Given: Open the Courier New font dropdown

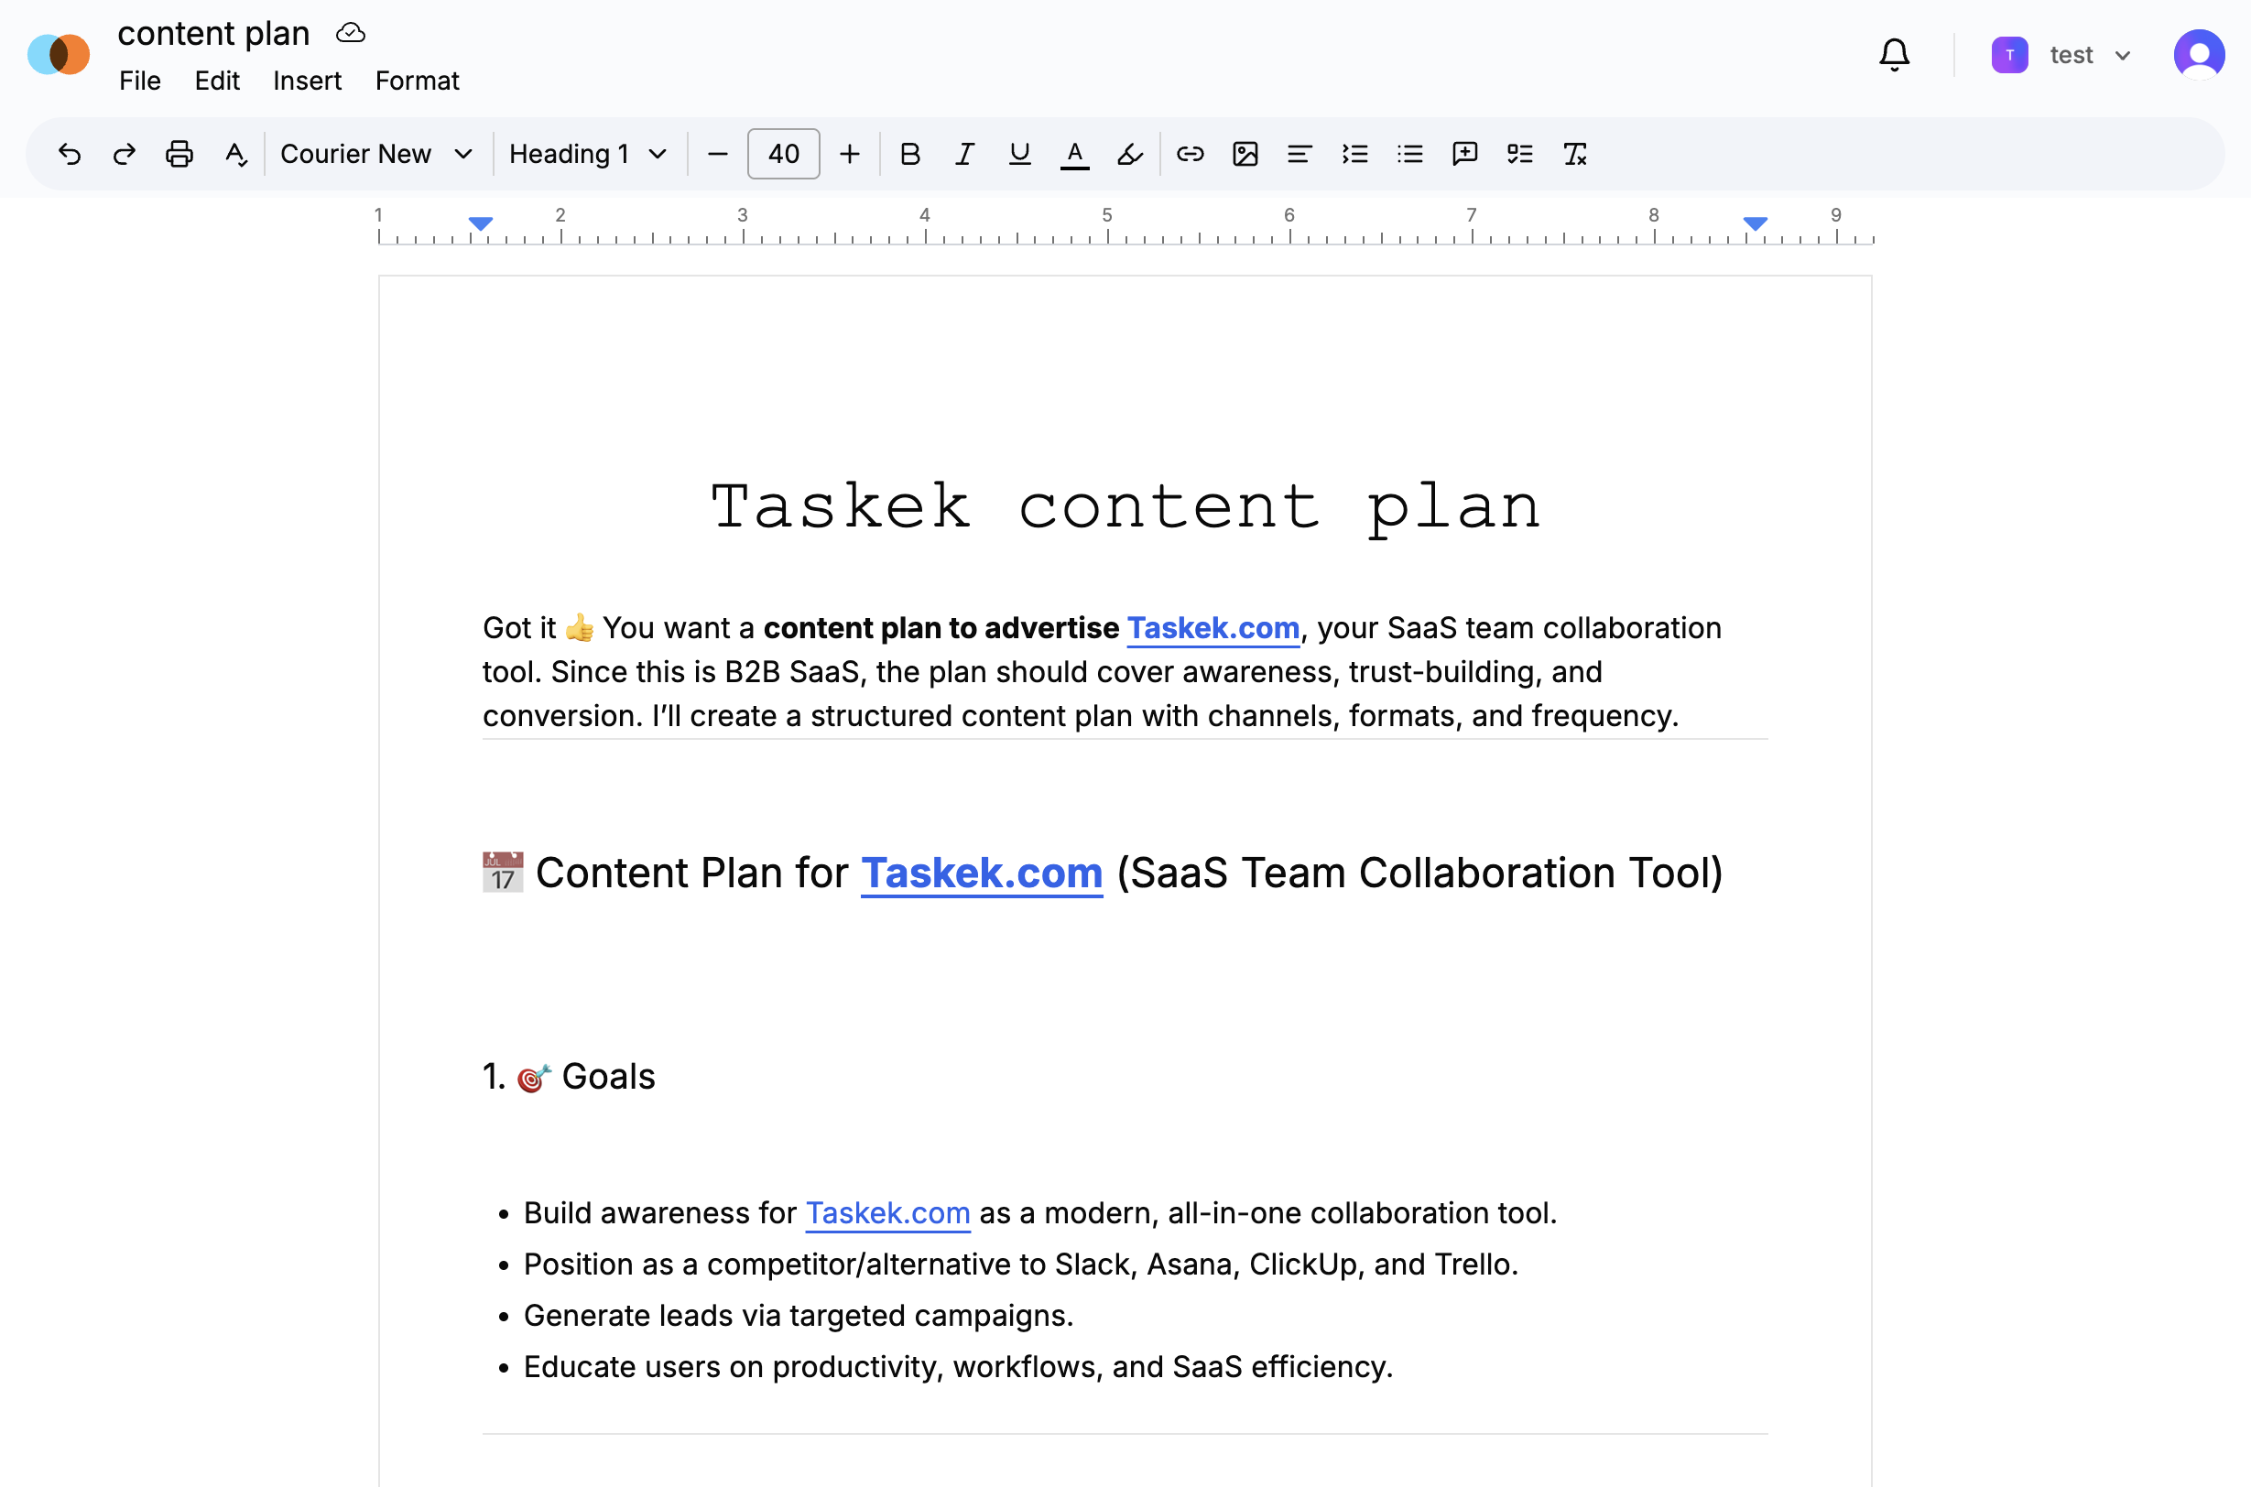Looking at the screenshot, I should [376, 154].
